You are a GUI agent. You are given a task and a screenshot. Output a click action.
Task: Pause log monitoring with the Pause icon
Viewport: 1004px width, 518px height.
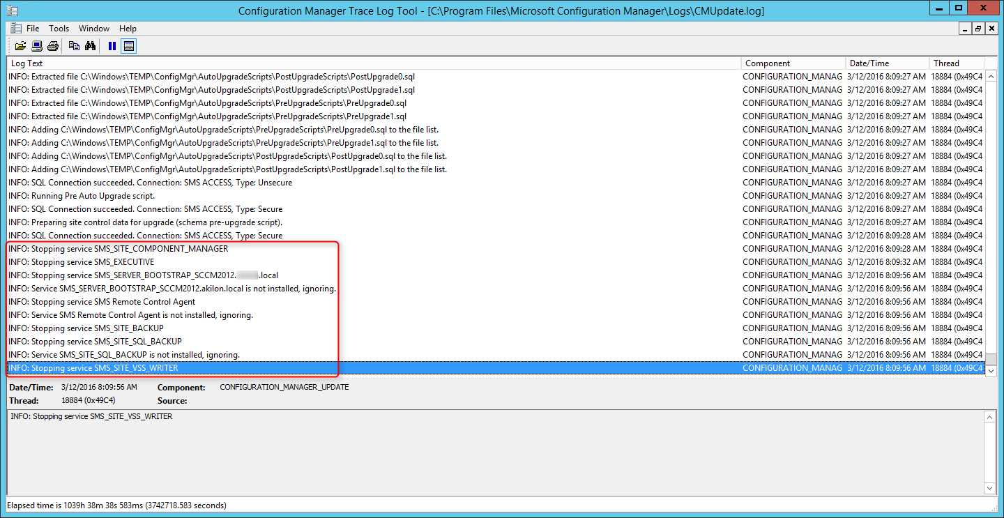click(x=112, y=46)
